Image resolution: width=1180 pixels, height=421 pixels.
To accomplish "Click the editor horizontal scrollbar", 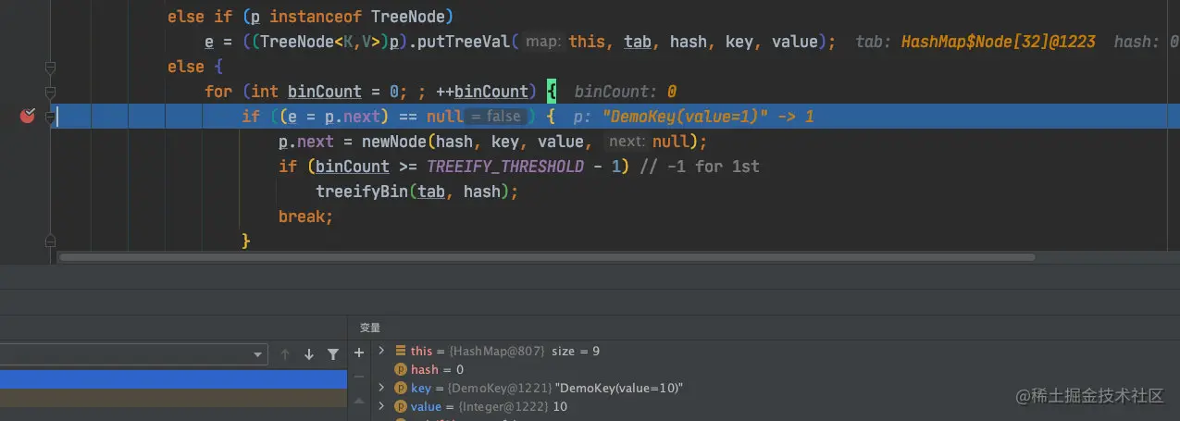I will point(546,257).
